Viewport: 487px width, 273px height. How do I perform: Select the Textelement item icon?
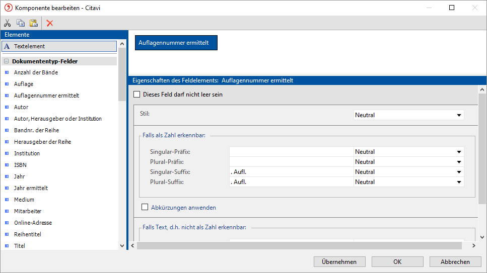point(7,46)
